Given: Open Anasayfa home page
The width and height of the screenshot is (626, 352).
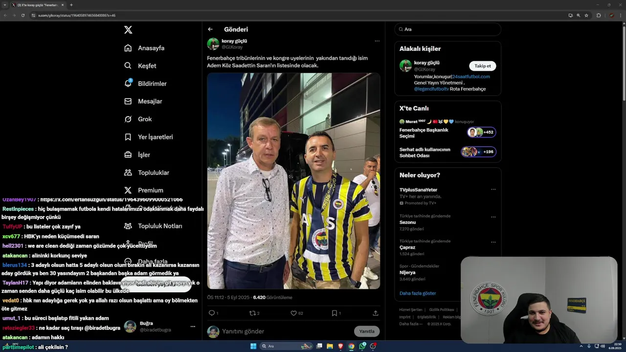Looking at the screenshot, I should pos(144,48).
